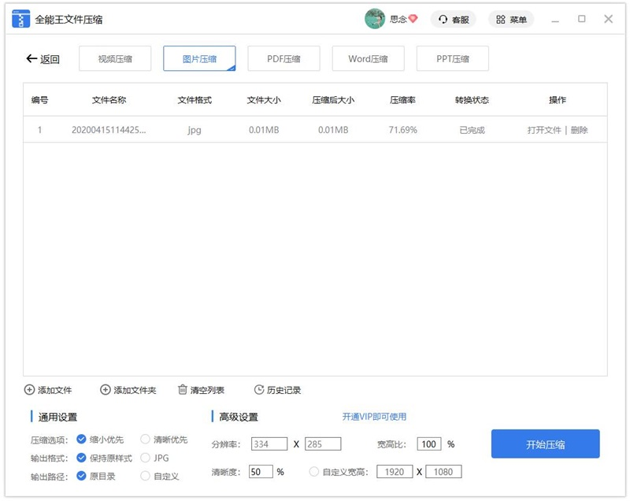This screenshot has height=501, width=630.
Task: Click the user avatar picture
Action: [x=375, y=19]
